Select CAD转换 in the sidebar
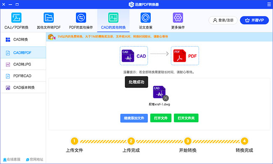Screen dimensions: 273x164 click(x=23, y=40)
